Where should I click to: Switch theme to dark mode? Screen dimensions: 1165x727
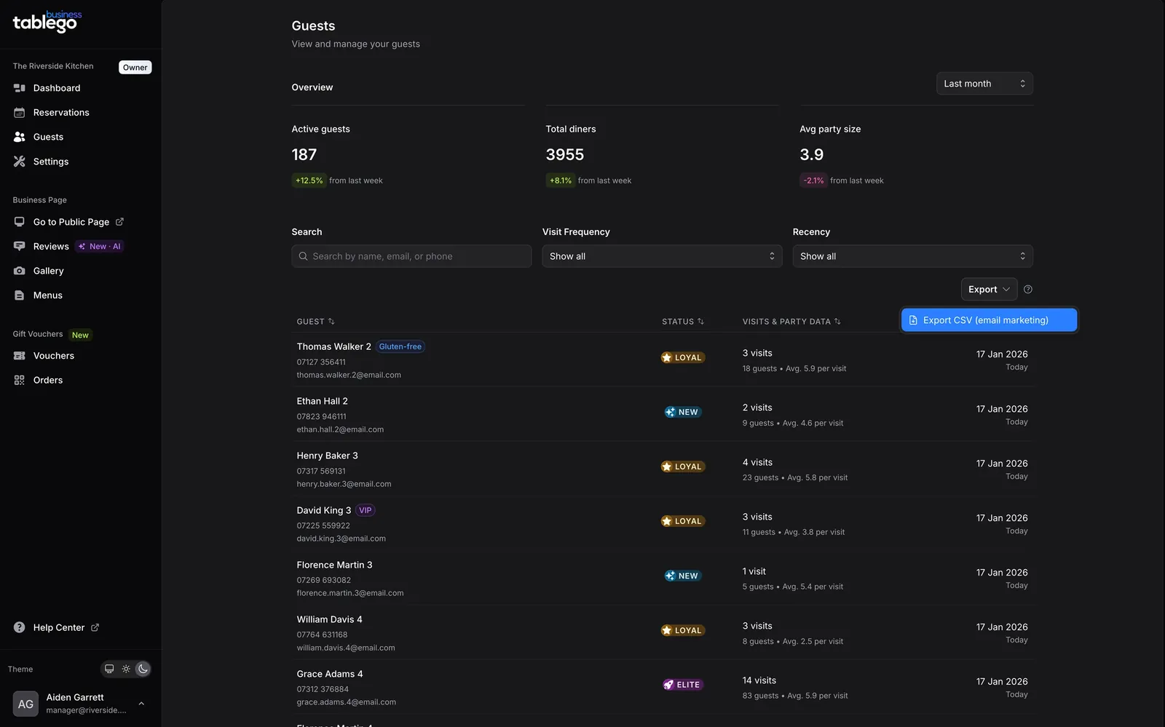coord(143,669)
